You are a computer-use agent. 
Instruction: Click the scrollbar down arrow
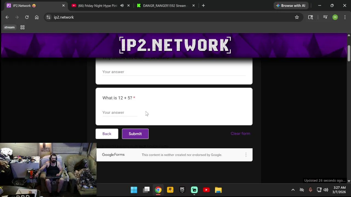pyautogui.click(x=349, y=181)
